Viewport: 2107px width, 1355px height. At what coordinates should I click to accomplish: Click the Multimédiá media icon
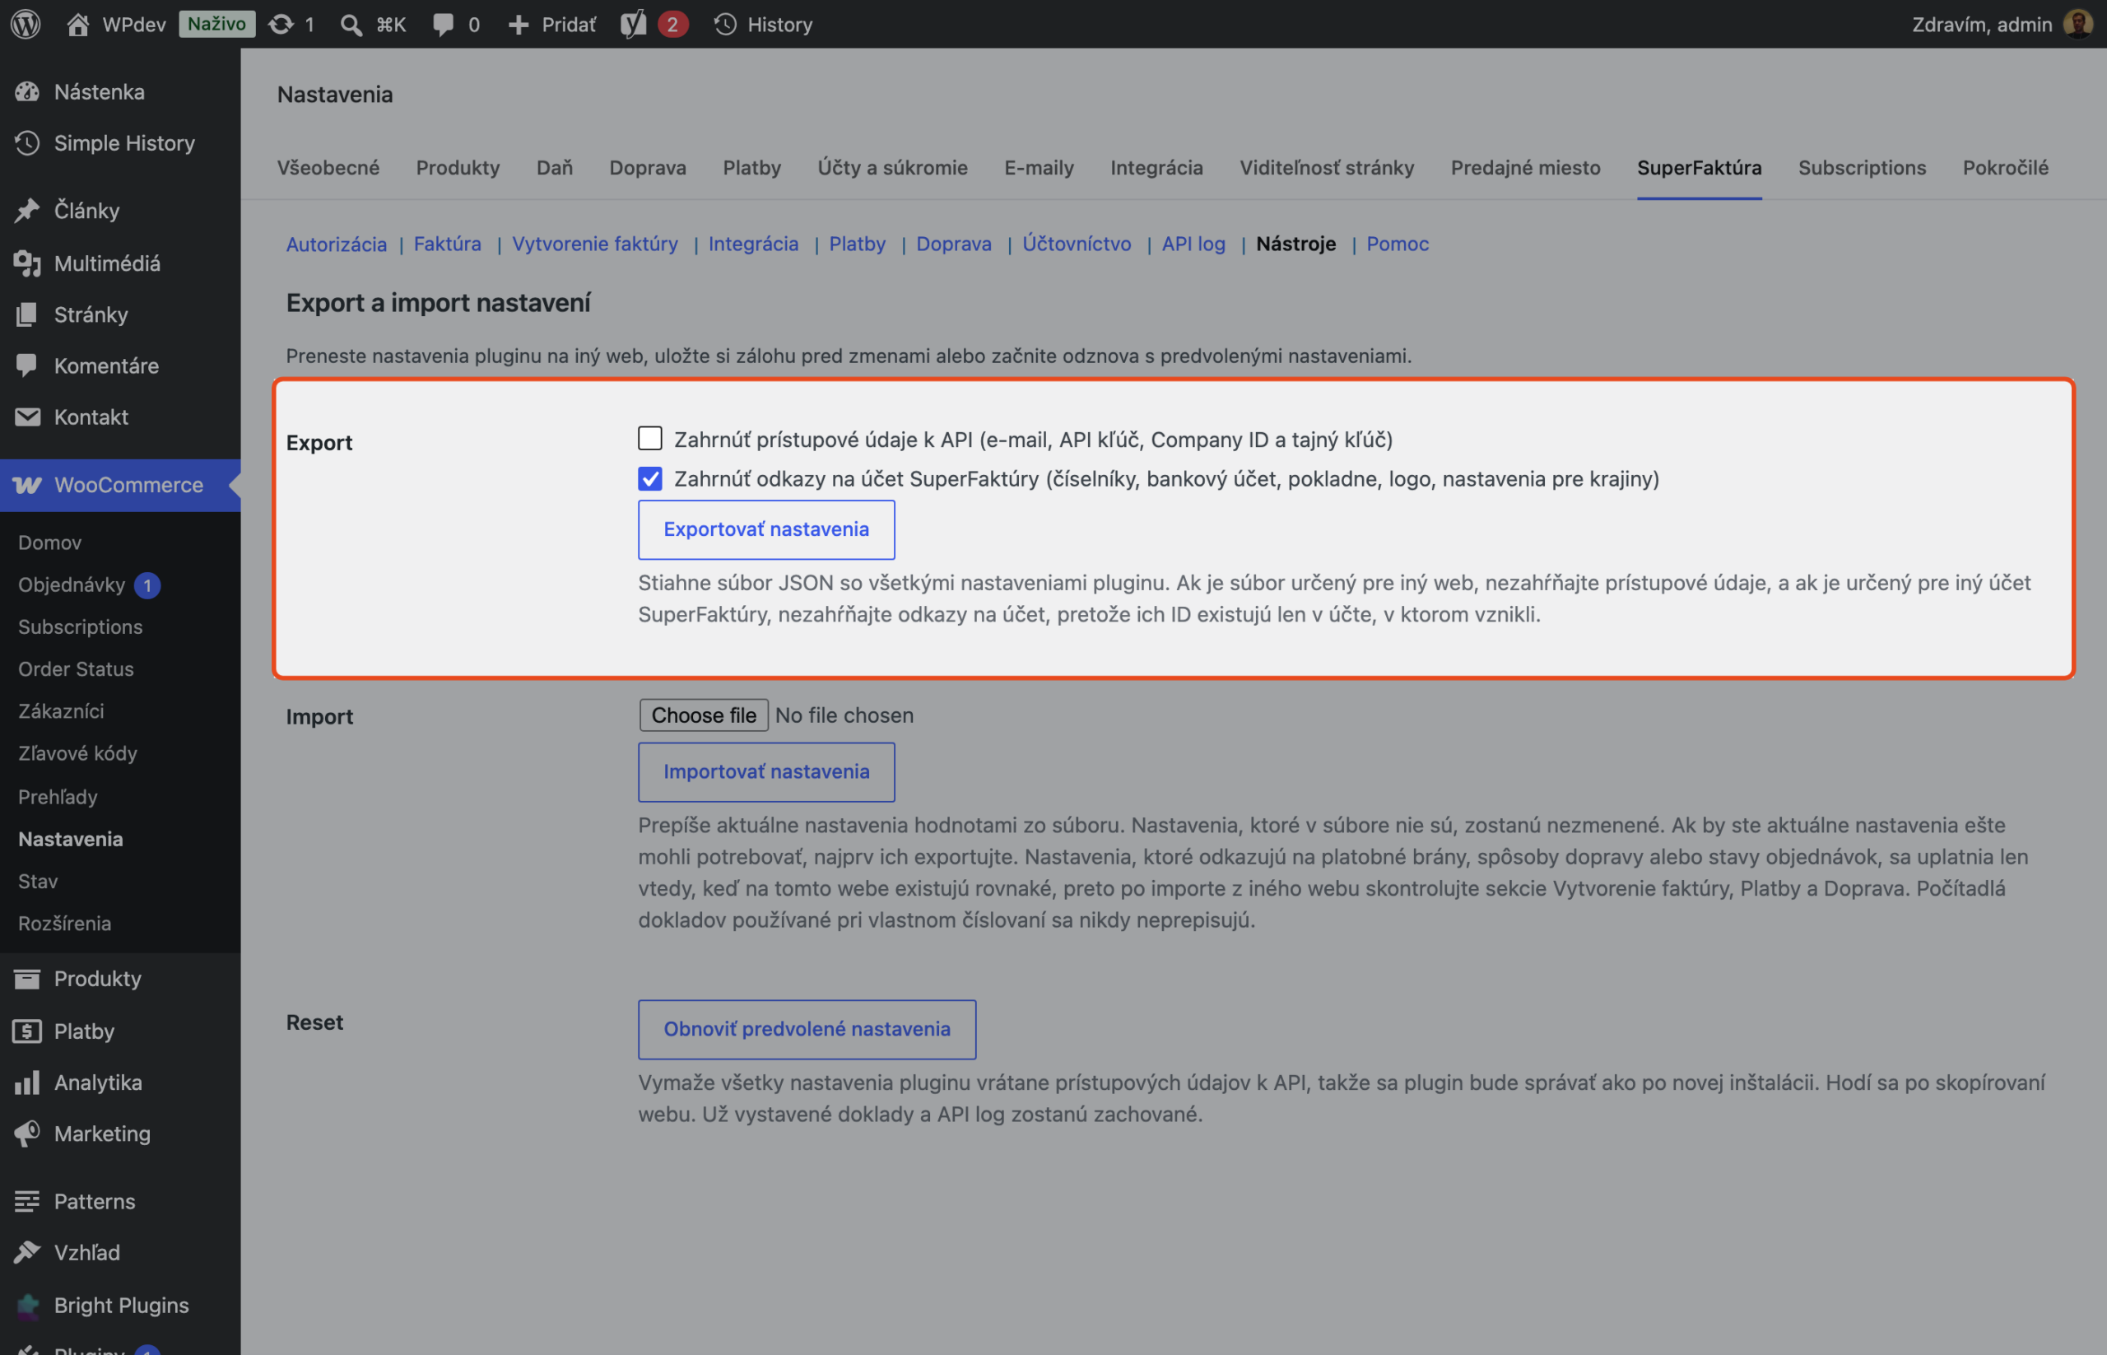point(27,263)
